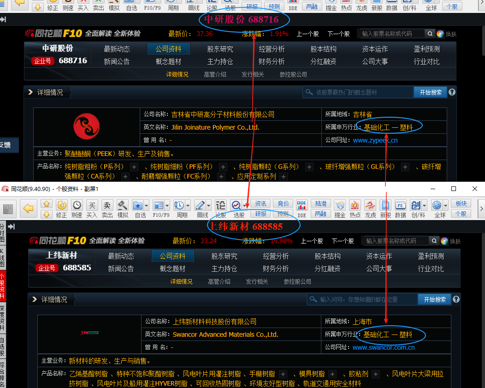Screen dimensions: 485x388
Task: Click the 龙虎 dragon icon
Action: pyautogui.click(x=370, y=205)
